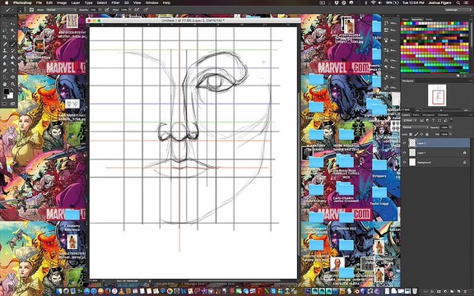Select the Move tool
This screenshot has width=474, height=296.
[12, 24]
